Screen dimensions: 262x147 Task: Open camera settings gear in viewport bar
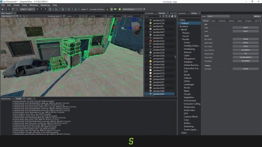click(17, 16)
